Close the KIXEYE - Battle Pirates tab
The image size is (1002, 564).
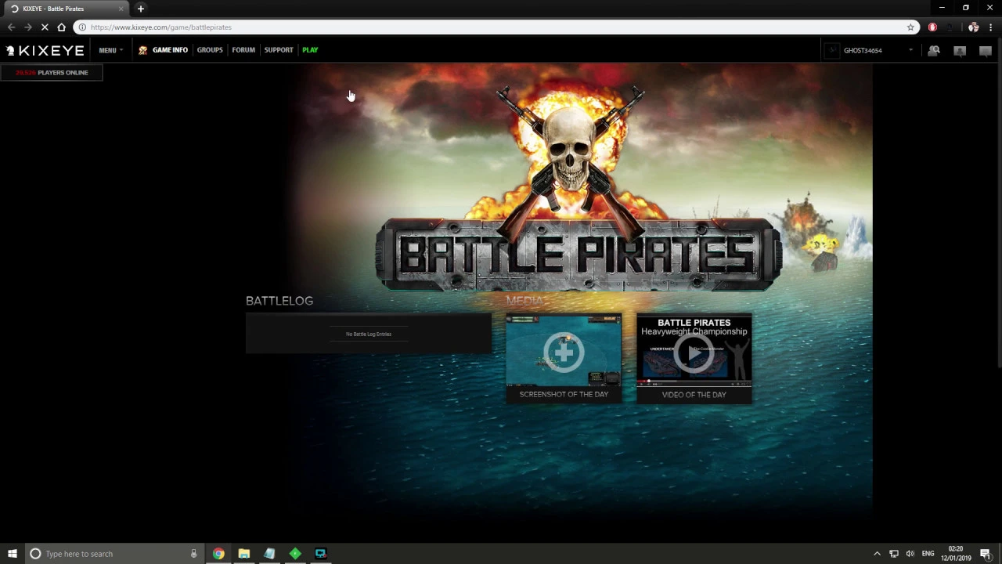click(x=121, y=9)
